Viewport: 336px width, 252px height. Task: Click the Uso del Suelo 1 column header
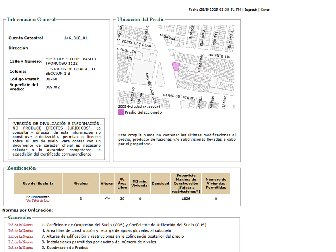pos(38,184)
